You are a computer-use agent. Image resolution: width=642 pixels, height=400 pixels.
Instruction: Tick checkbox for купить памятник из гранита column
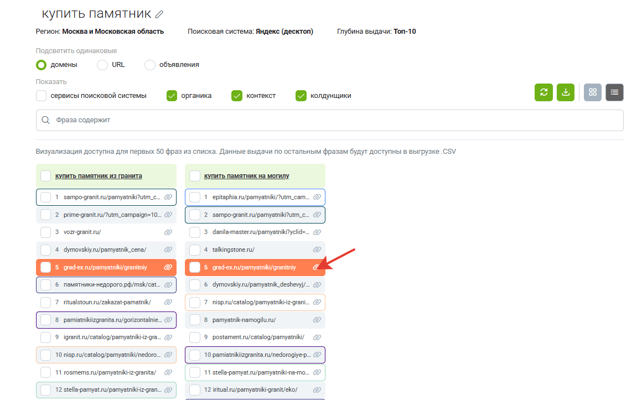(46, 176)
